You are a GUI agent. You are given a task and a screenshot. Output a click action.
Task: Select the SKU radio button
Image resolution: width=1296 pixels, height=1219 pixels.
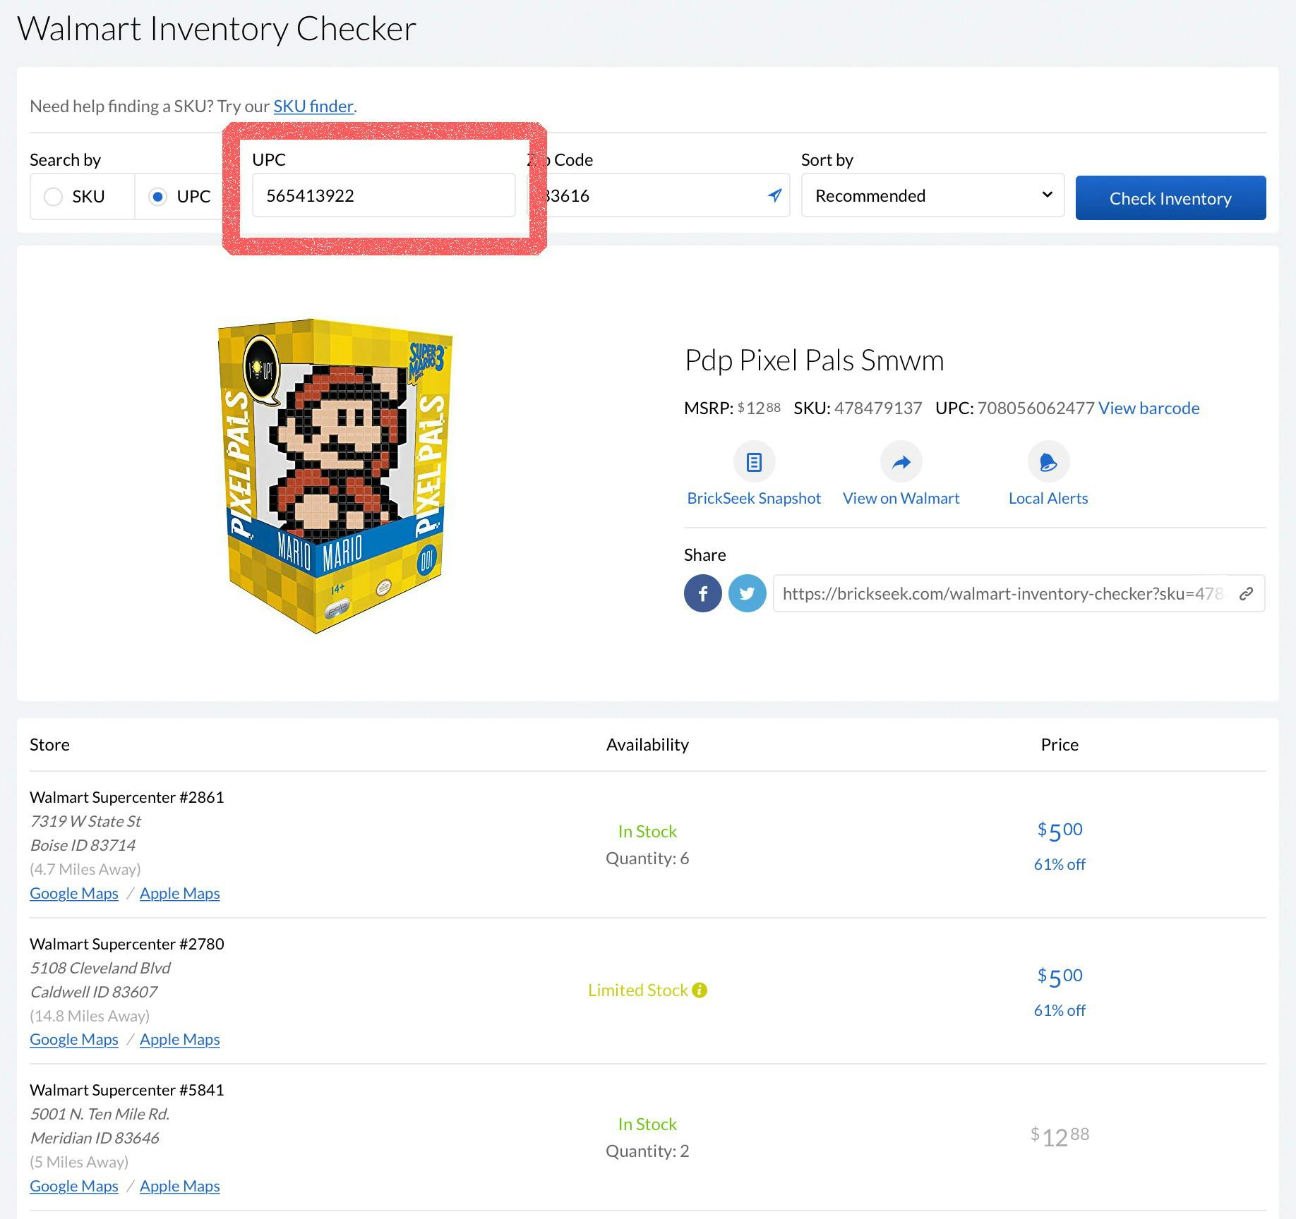coord(54,197)
